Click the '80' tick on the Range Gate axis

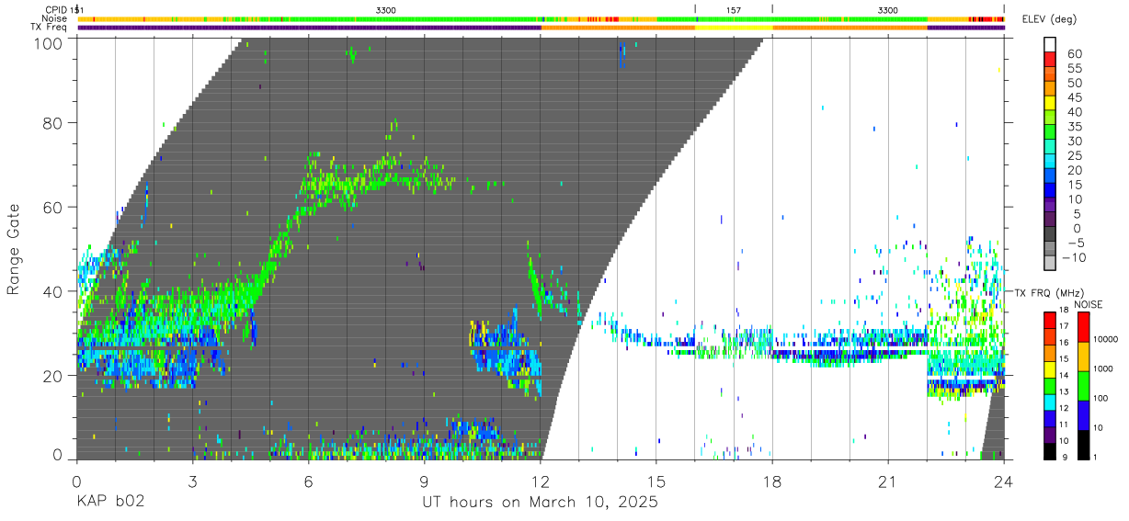click(x=54, y=123)
